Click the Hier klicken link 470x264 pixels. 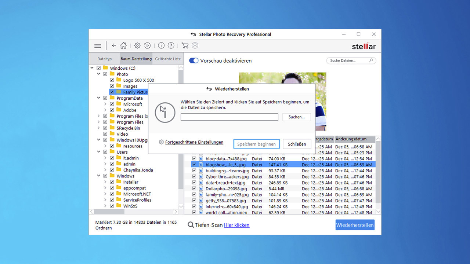click(x=236, y=225)
